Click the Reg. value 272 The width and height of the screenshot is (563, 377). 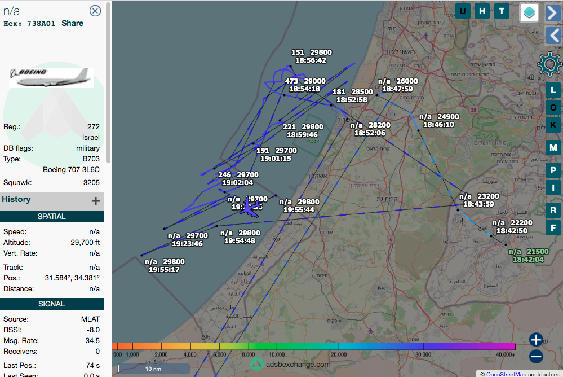click(x=94, y=127)
